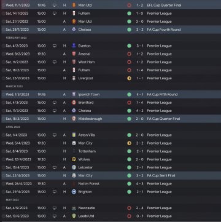
Task: Click the red loss indicator for the West Ham match
Action: click(129, 62)
